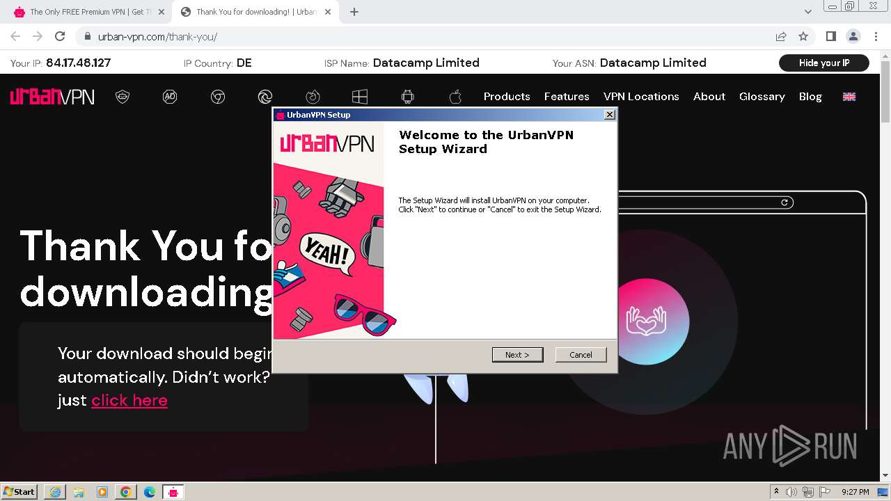
Task: Click the 'Hide your IP' button
Action: point(824,63)
